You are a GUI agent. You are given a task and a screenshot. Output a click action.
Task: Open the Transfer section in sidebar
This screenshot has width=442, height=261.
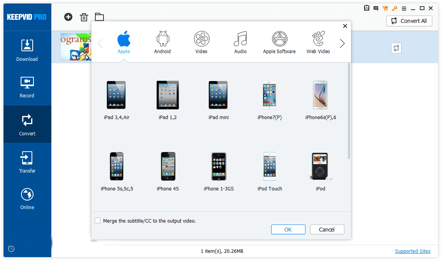point(27,162)
